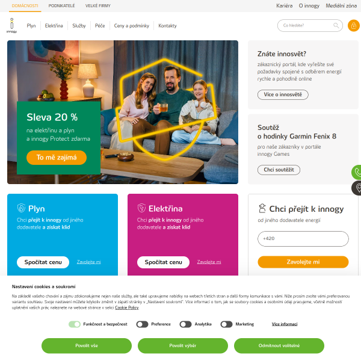The width and height of the screenshot is (361, 361).
Task: Click the Povolit vše cookie button
Action: pyautogui.click(x=87, y=345)
